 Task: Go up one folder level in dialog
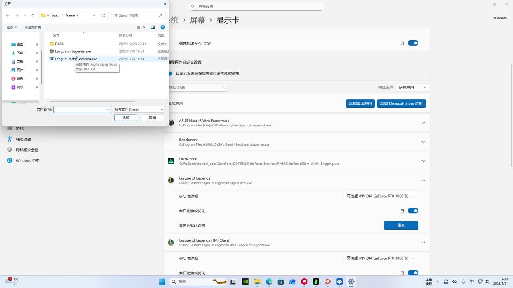coord(33,16)
